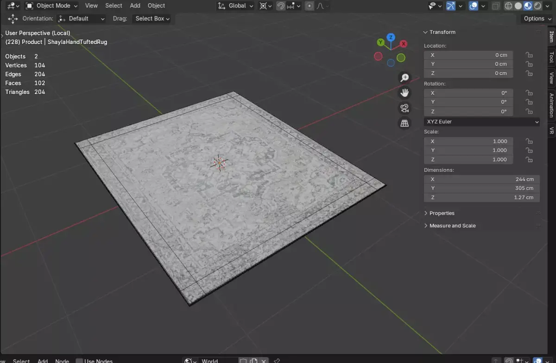Screen dimensions: 556x363
Task: Open the editor type menu icon
Action: tap(13, 6)
